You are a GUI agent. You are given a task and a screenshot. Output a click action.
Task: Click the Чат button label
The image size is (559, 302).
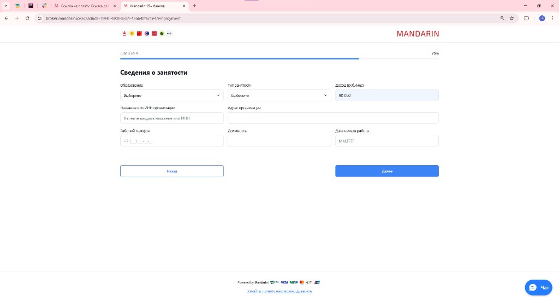pyautogui.click(x=545, y=287)
